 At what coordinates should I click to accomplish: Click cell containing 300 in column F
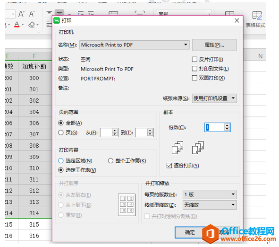click(34, 78)
